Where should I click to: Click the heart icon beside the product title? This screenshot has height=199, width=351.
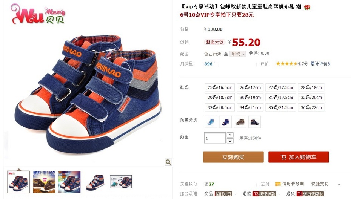point(307,8)
